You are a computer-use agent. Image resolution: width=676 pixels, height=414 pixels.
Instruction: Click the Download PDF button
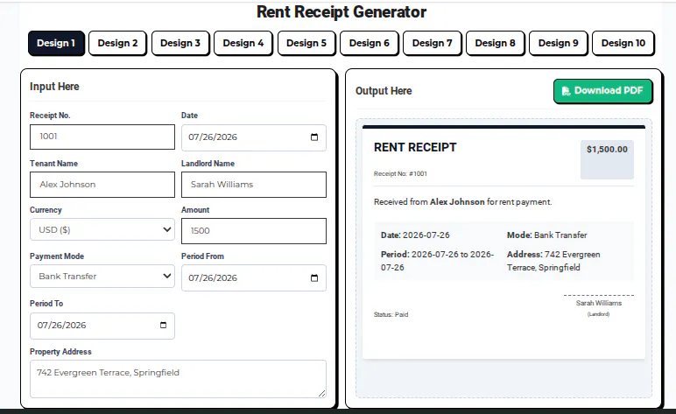[x=602, y=91]
